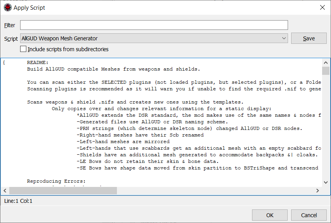Click the line '*AllGUD extends the DSR standard'
Image resolution: width=331 pixels, height=223 pixels.
point(199,116)
